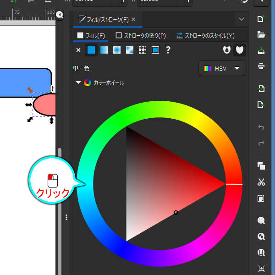275x275 pixels.
Task: Unset the fill paint (question mark)
Action: coord(168,50)
